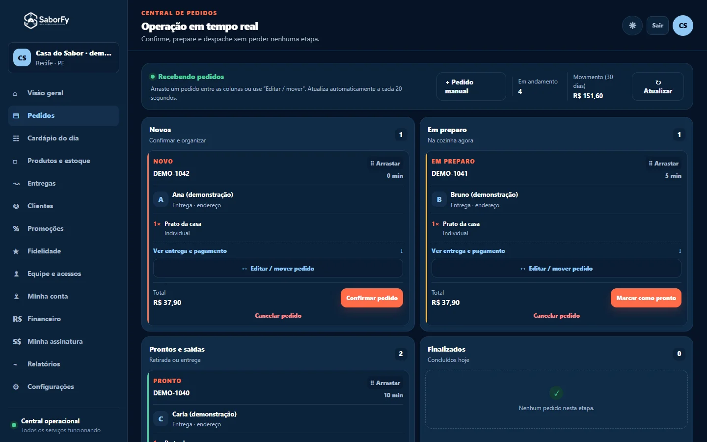Screen dimensions: 707x442
Task: Click the SaborFy logo
Action: [x=47, y=20]
